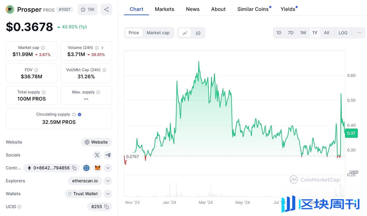Set chart range to 7D
Viewport: 367px width, 216px height.
(x=291, y=33)
